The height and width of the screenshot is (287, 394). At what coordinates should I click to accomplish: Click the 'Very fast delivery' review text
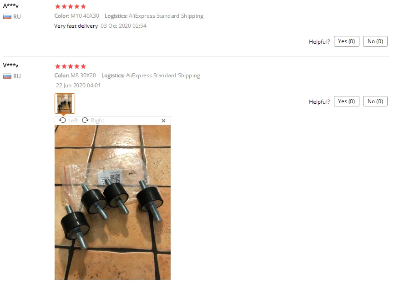[76, 26]
